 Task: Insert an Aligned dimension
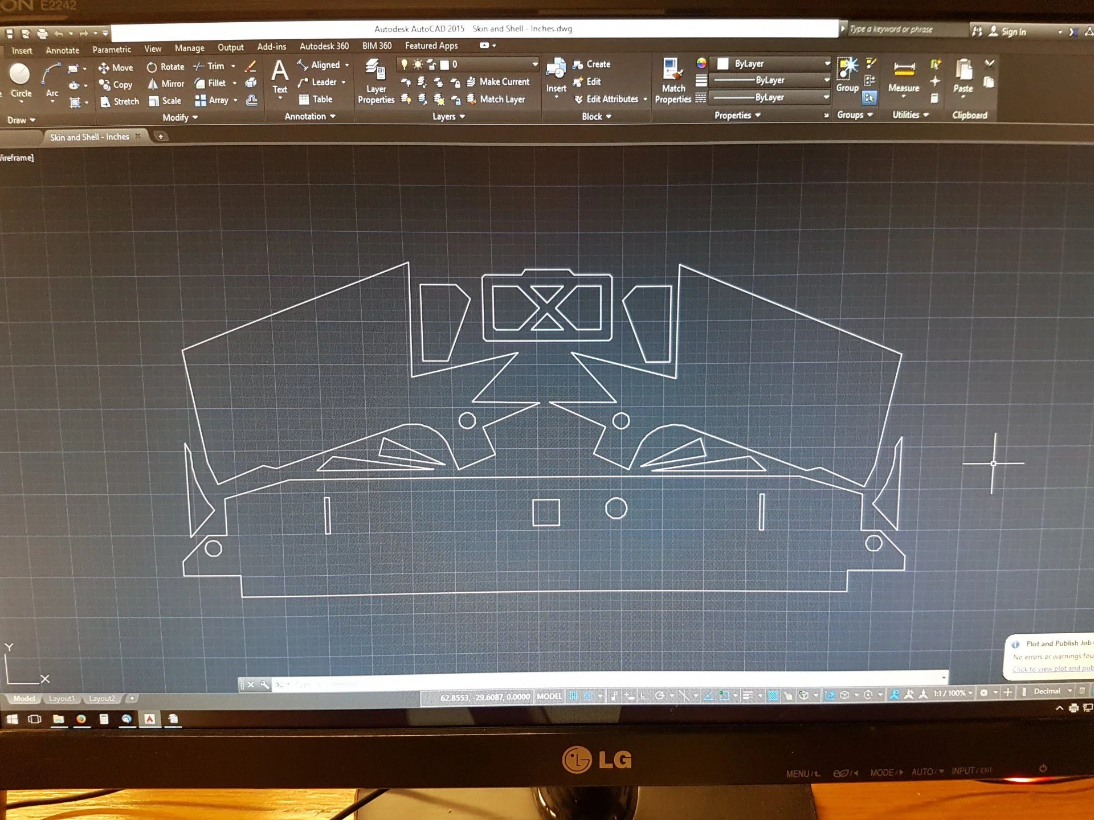pyautogui.click(x=319, y=65)
